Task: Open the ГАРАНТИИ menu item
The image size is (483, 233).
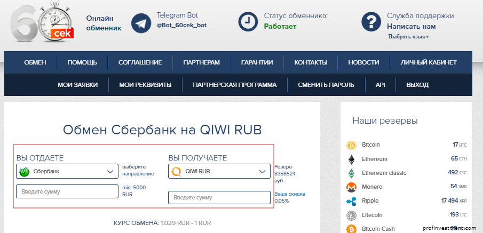Action: (257, 62)
